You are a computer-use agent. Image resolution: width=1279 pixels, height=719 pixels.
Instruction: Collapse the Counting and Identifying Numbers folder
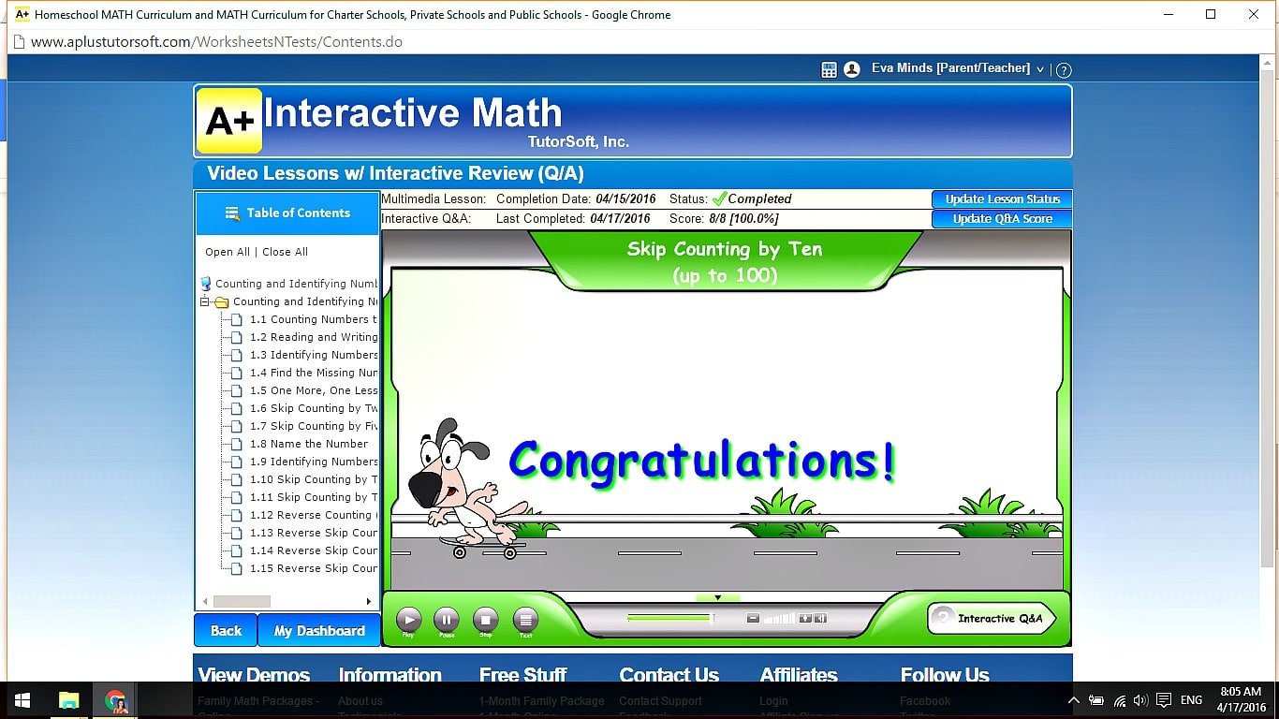click(204, 301)
